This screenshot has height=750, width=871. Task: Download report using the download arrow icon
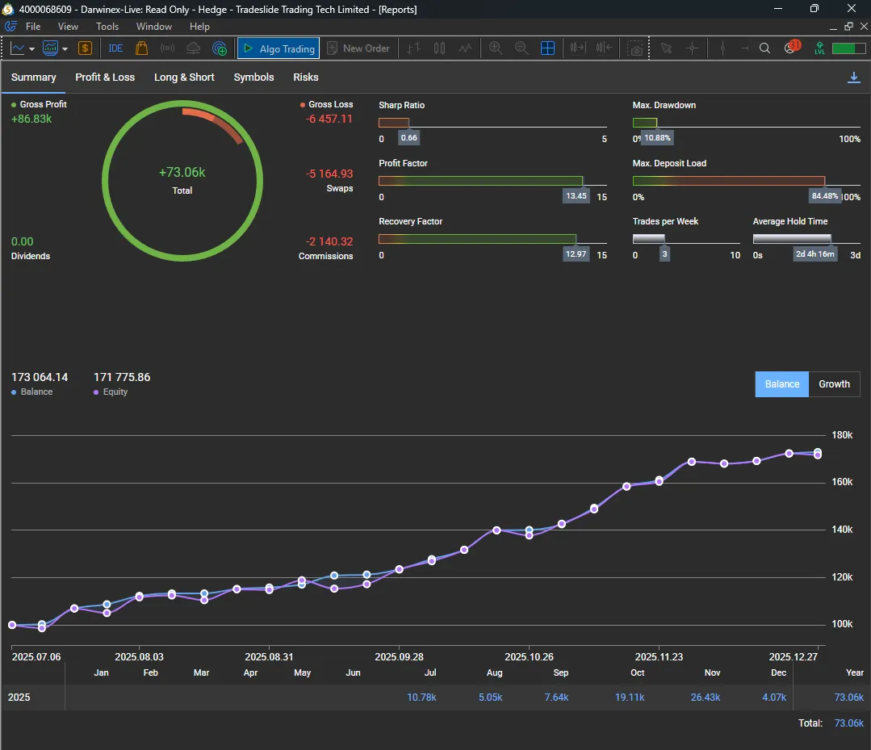click(x=853, y=78)
